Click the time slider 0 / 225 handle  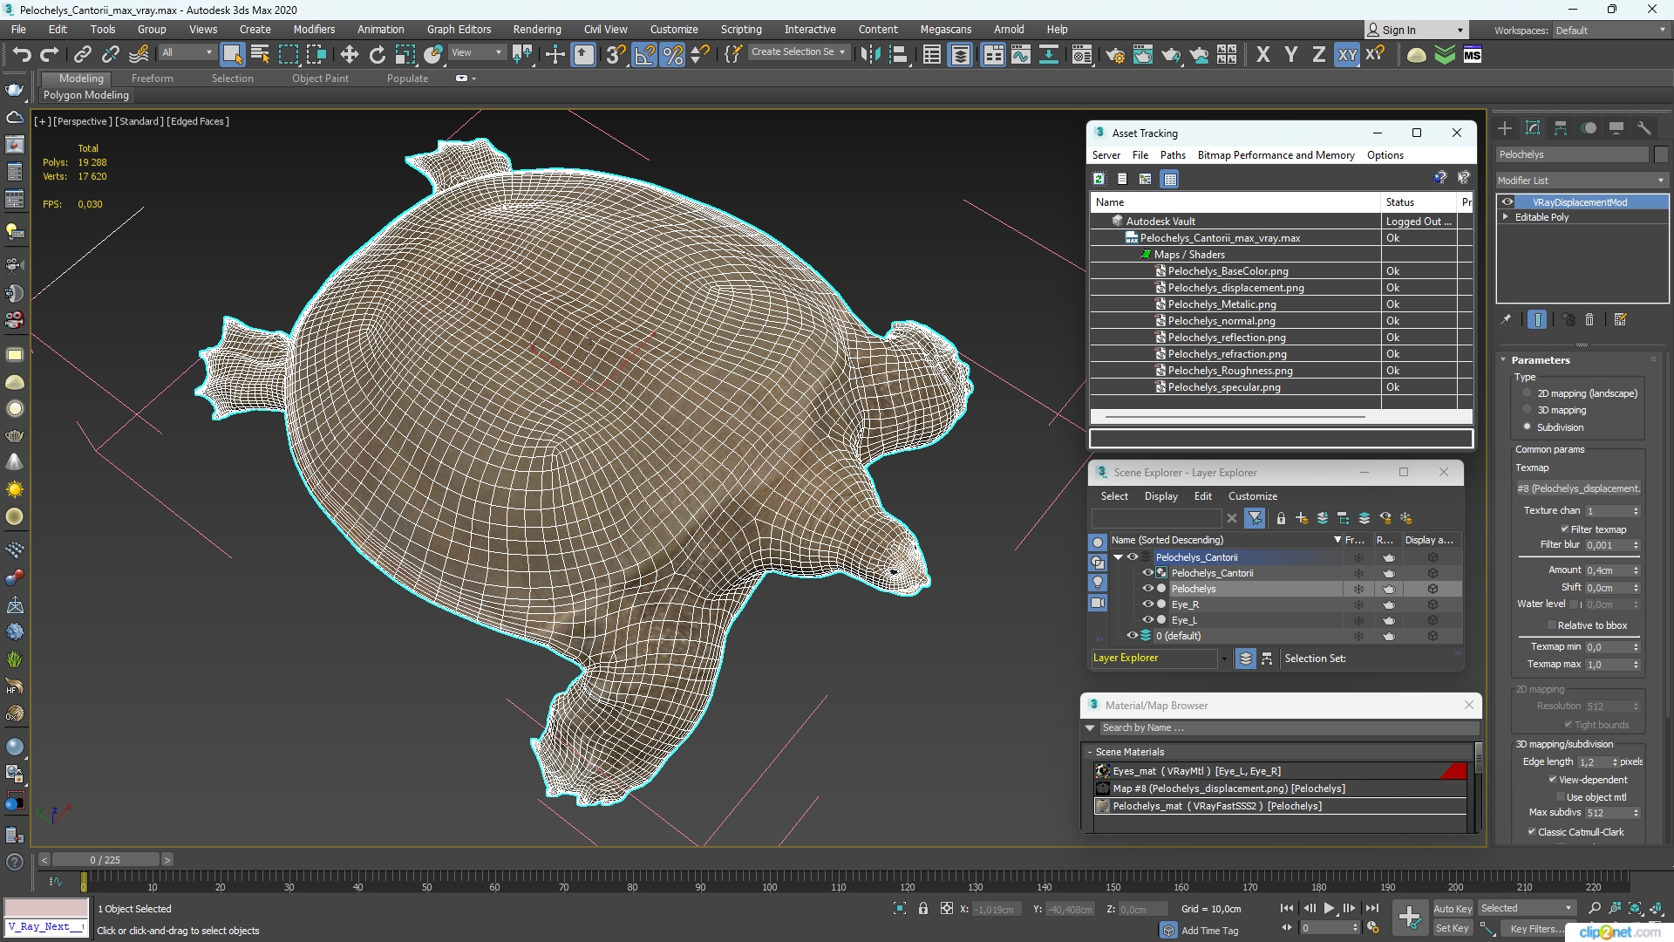(105, 860)
